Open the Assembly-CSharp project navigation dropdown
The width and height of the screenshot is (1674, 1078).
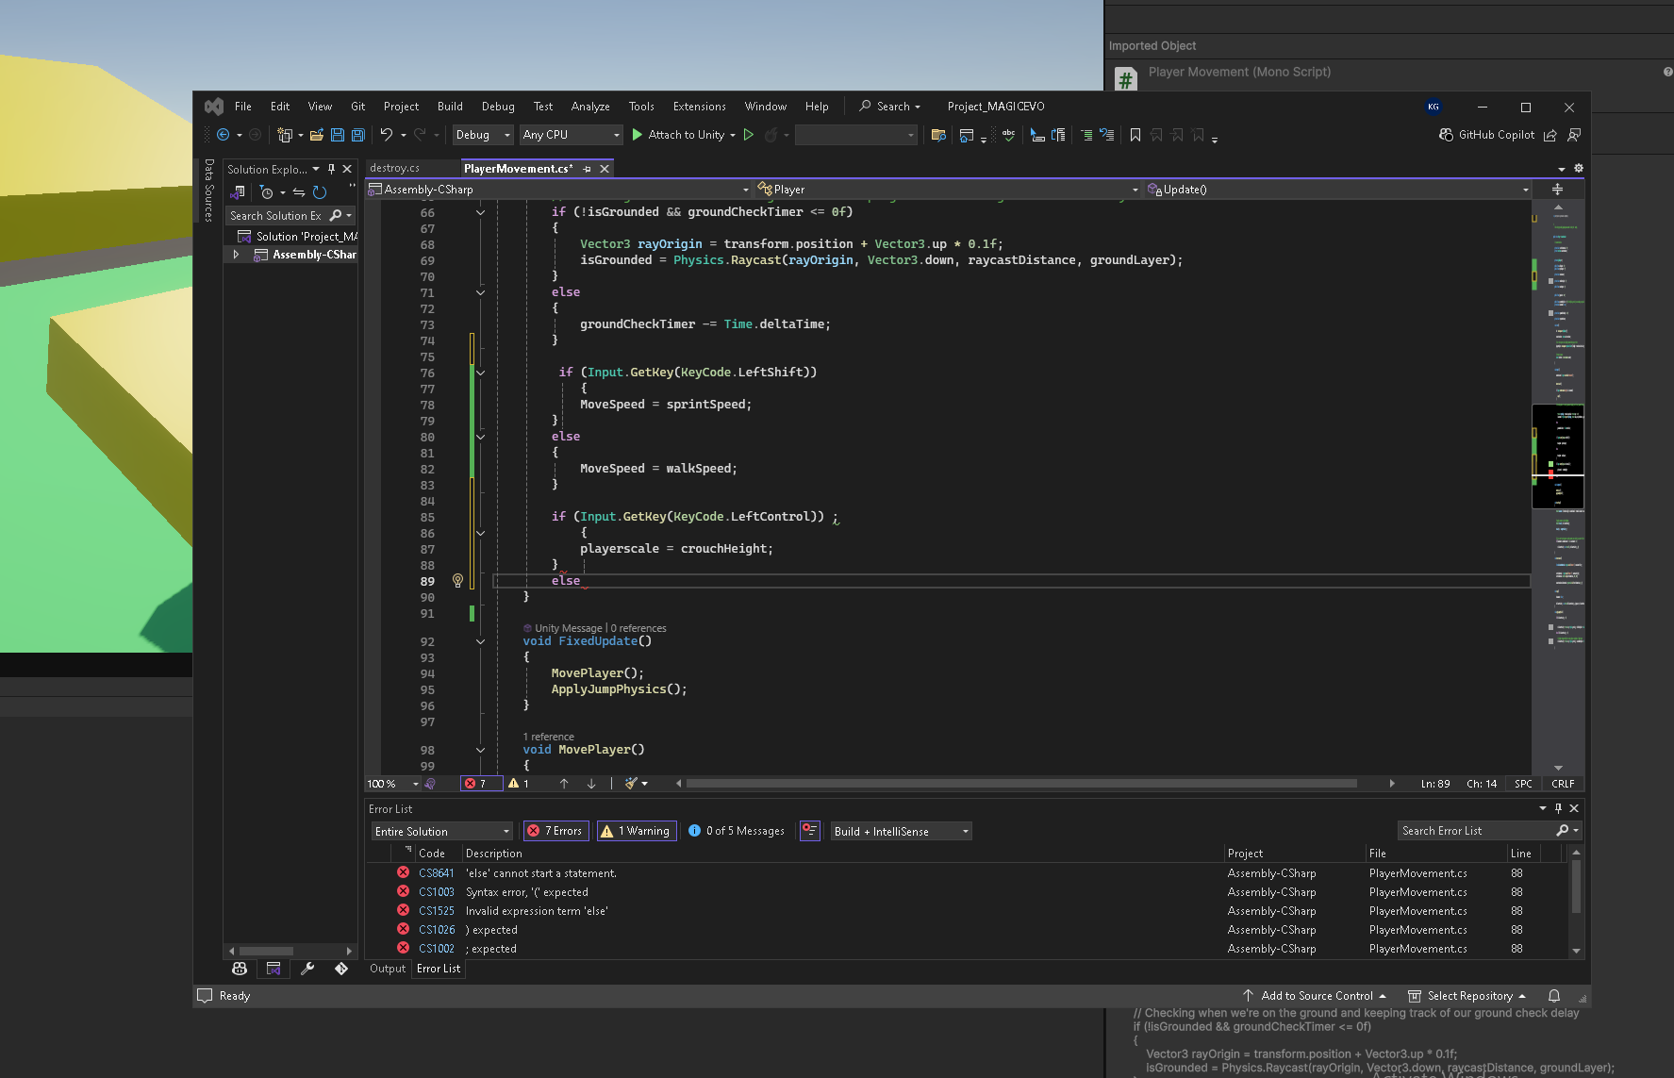tap(558, 190)
